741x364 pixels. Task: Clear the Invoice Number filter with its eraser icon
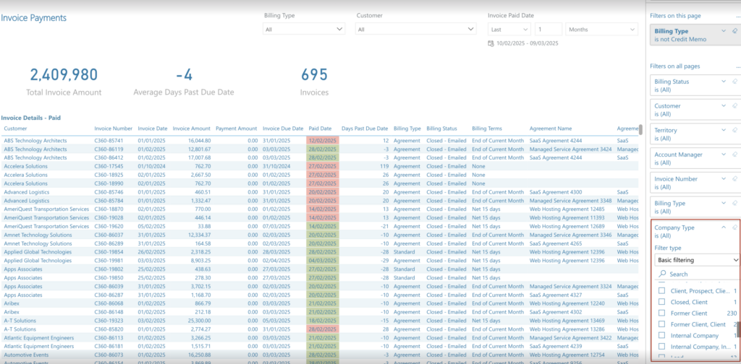734,178
